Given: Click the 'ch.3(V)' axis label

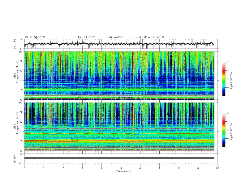Looking at the screenshot, I should pyautogui.click(x=15, y=158).
